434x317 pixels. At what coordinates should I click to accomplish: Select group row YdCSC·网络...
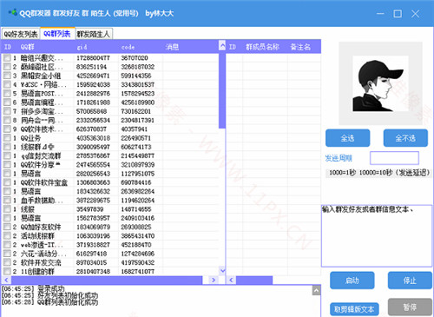click(x=110, y=84)
